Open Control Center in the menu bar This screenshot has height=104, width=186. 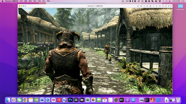click(x=170, y=1)
